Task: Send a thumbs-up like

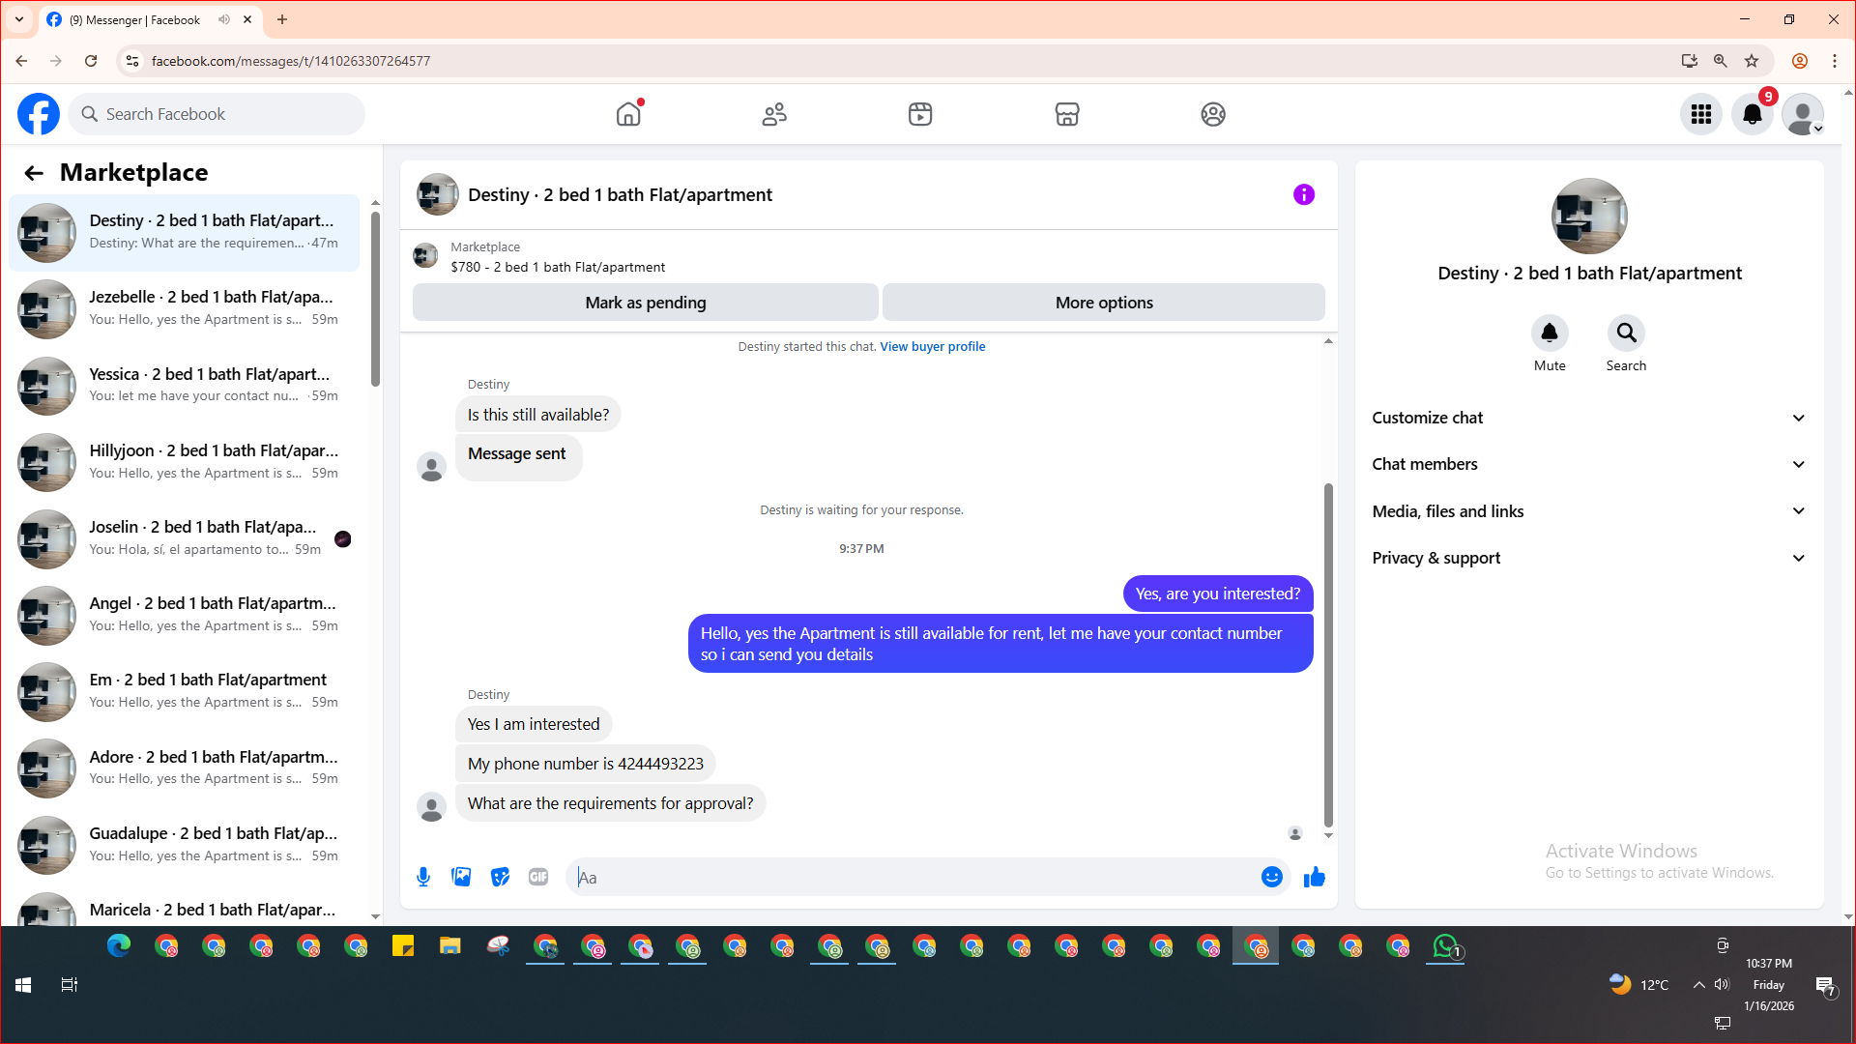Action: 1315,877
